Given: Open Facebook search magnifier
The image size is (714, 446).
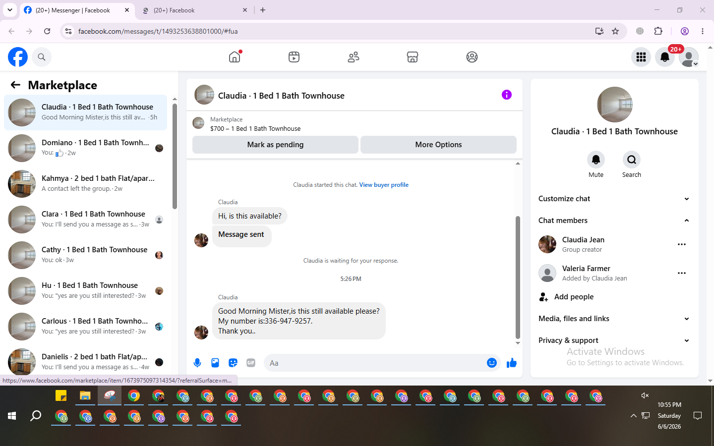Looking at the screenshot, I should [x=42, y=57].
